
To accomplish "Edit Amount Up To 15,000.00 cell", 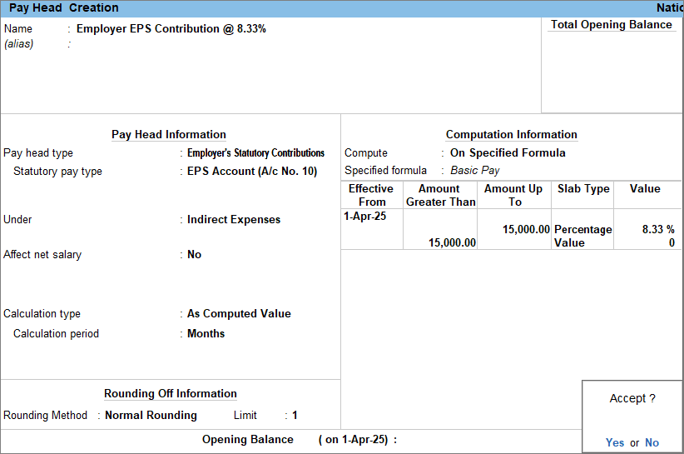I will pos(525,229).
